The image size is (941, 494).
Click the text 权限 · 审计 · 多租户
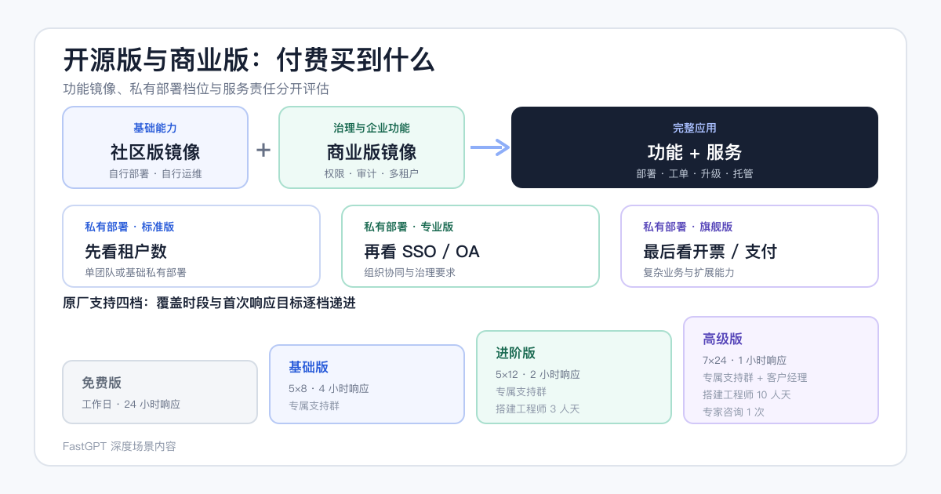coord(372,173)
